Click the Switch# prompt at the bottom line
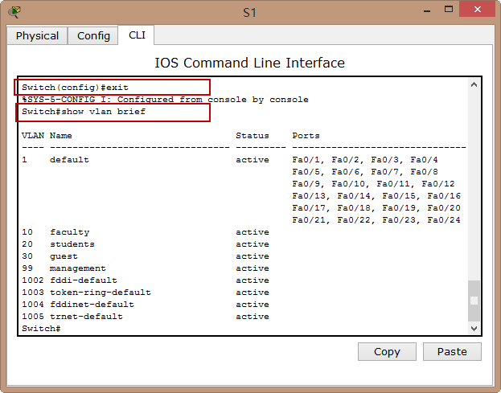Viewport: 501px width, 393px height. tap(41, 329)
